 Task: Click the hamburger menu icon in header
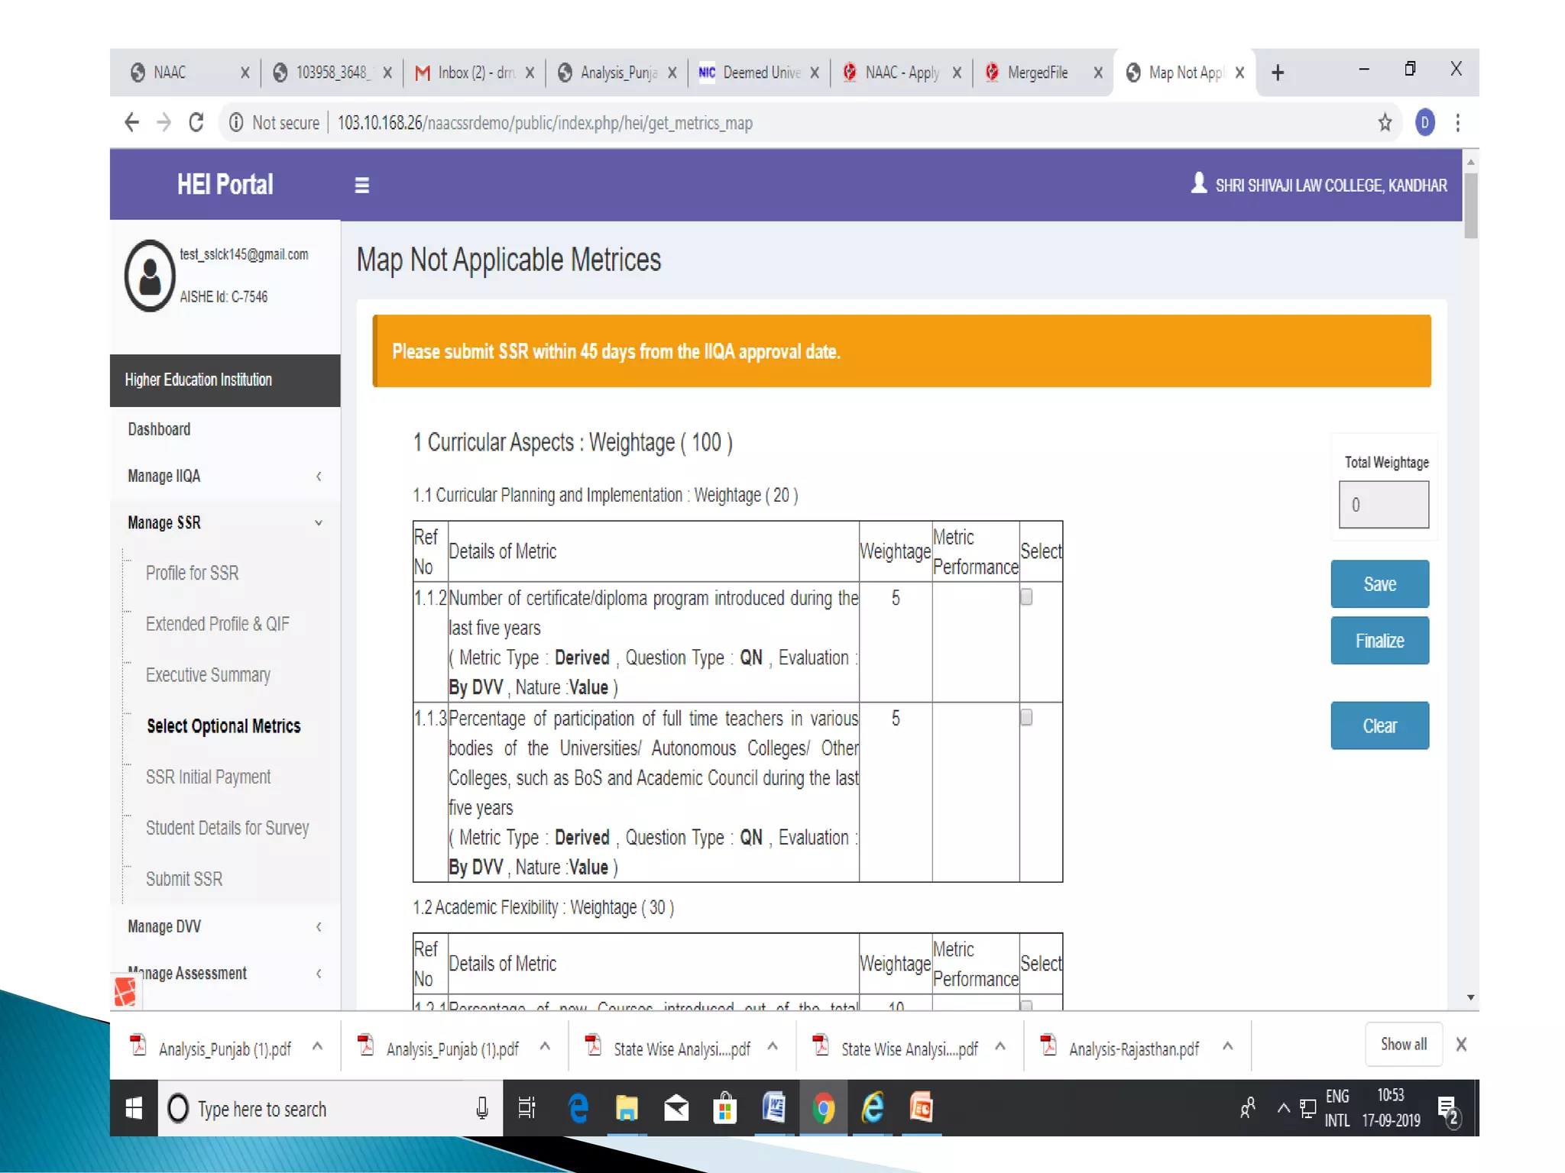361,185
